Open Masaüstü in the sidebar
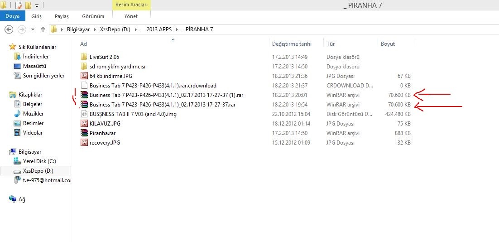The height and width of the screenshot is (242, 499). tap(35, 66)
